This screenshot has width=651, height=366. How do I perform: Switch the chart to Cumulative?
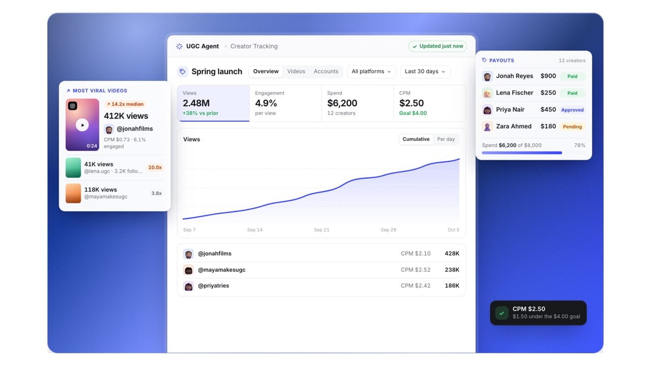[x=416, y=139]
